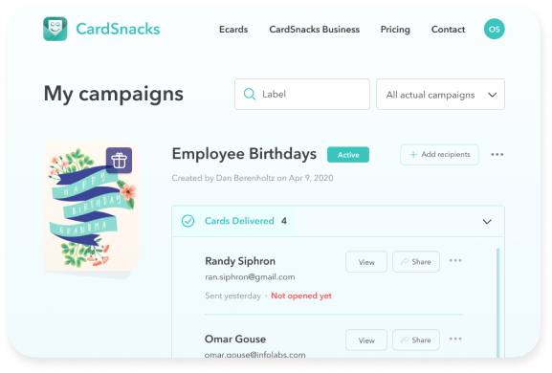
Task: Click the Label search input field
Action: coord(302,95)
